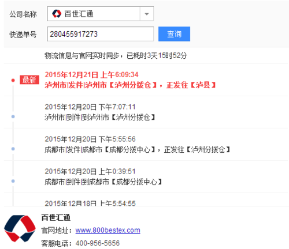Select the text 成都市|发件|成都市【成都分拨中心】 line

tap(137, 149)
